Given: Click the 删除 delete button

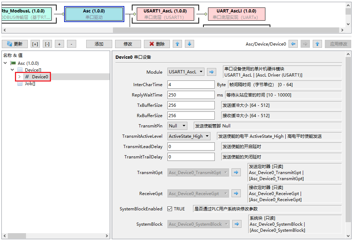Looking at the screenshot, I should (x=157, y=44).
